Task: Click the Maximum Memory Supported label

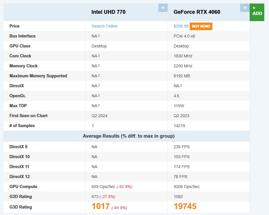Action: 38,76
